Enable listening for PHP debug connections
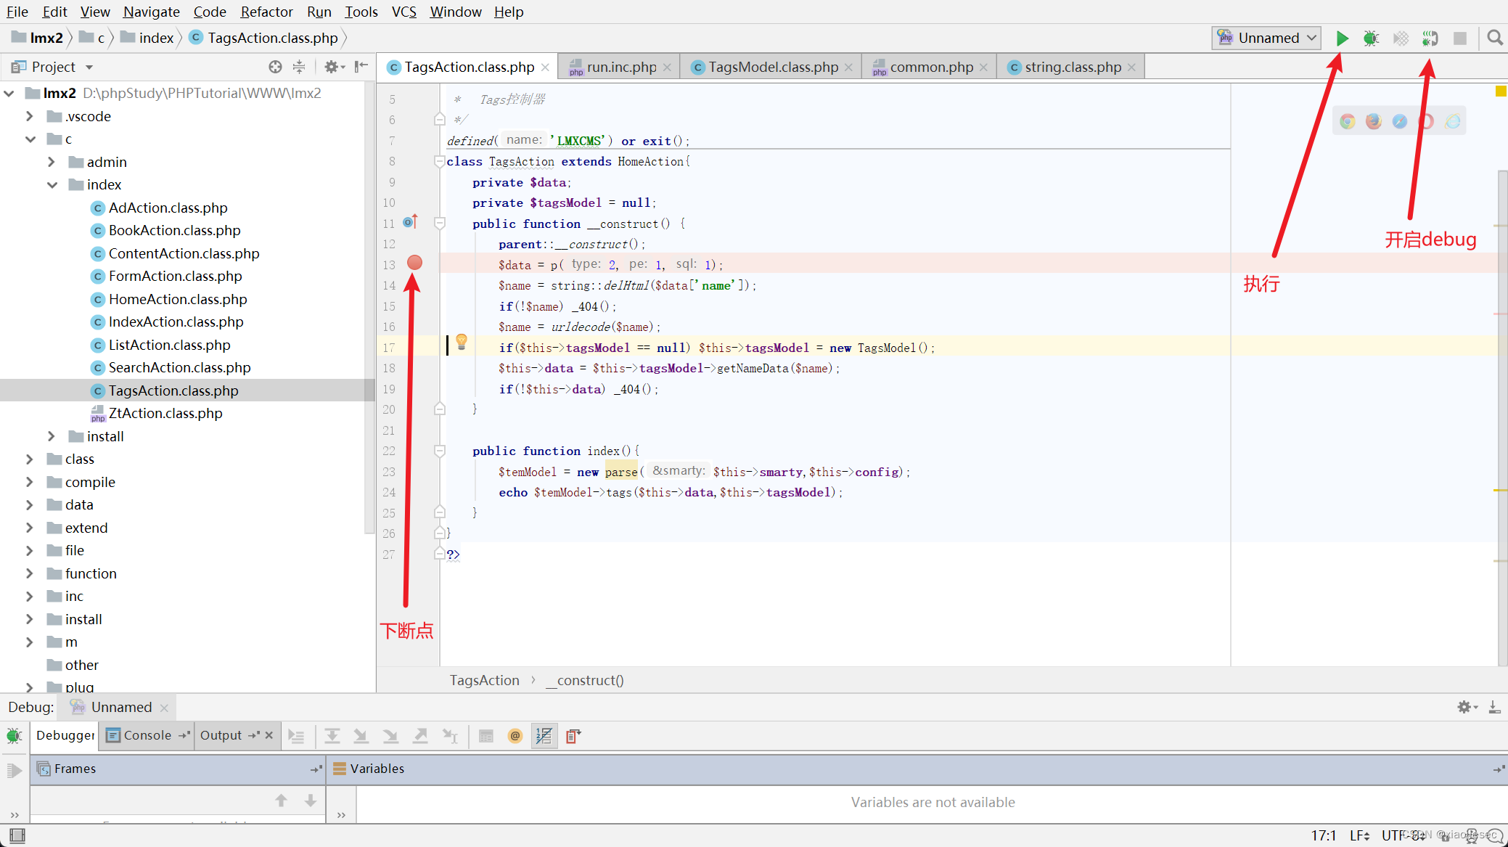This screenshot has width=1508, height=847. [1430, 38]
